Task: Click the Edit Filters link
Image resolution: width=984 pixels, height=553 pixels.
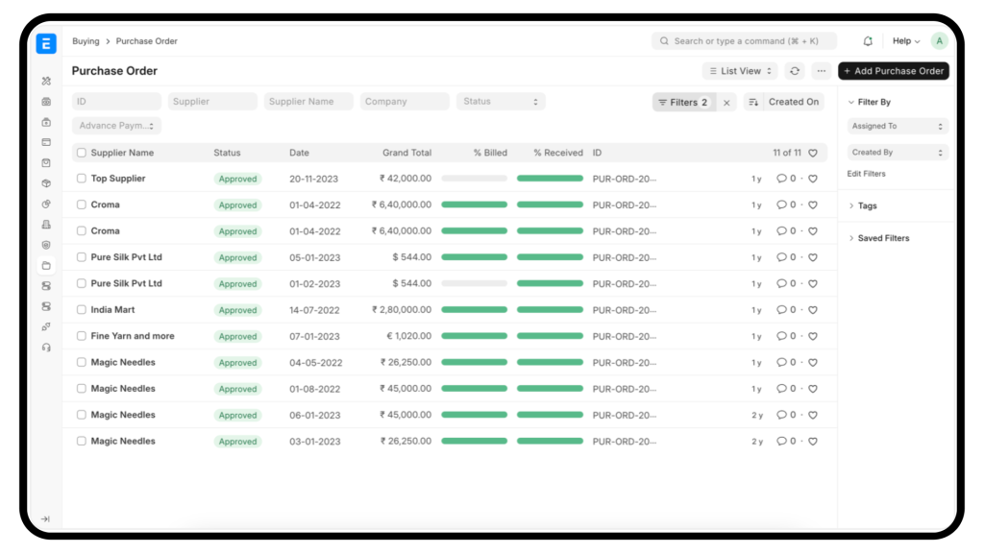Action: point(866,174)
